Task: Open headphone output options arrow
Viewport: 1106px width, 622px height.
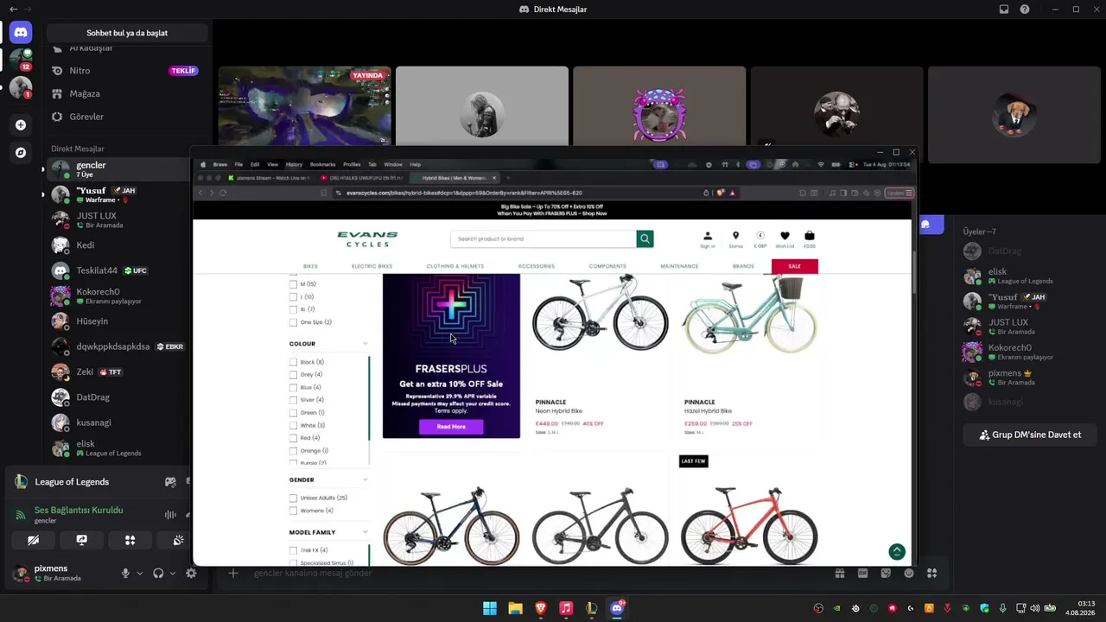Action: [173, 573]
